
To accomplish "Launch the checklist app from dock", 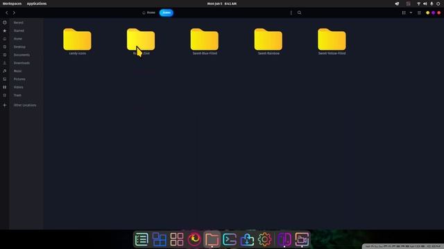I will coord(142,239).
